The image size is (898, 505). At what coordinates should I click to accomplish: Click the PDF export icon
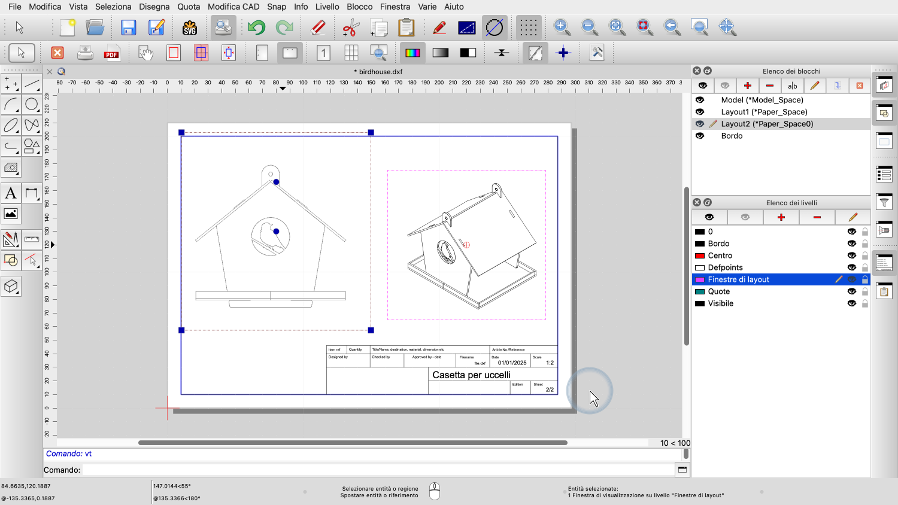[x=112, y=53]
